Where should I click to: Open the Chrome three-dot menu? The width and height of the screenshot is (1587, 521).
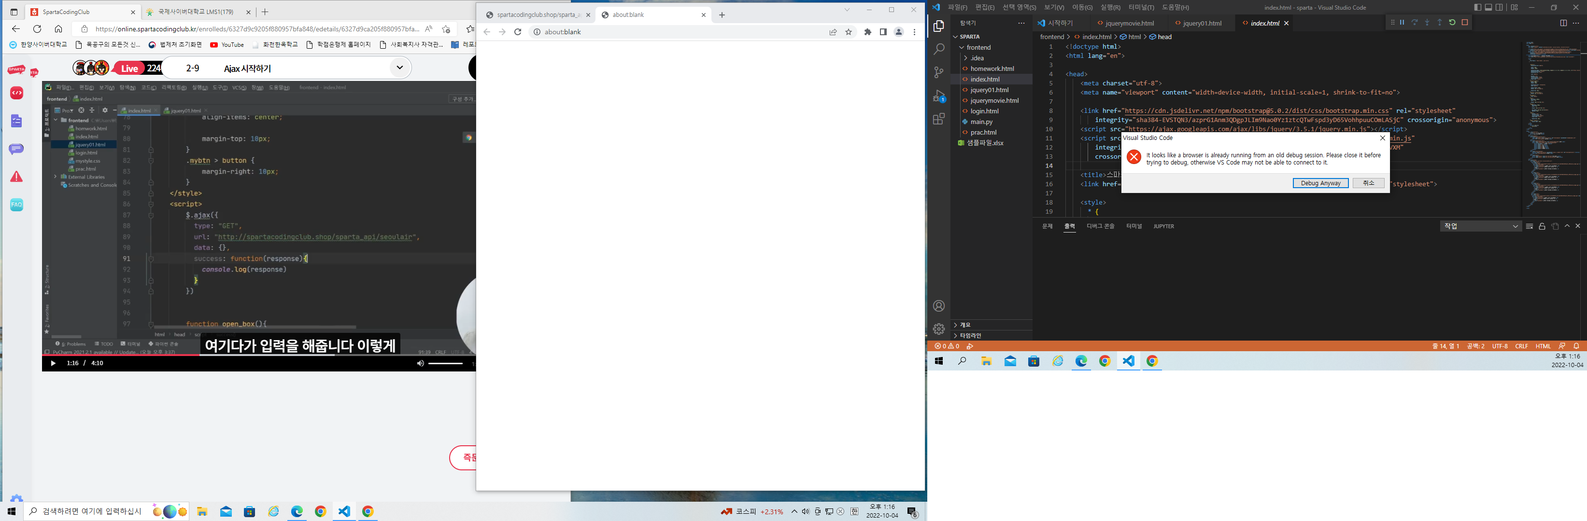click(x=914, y=32)
